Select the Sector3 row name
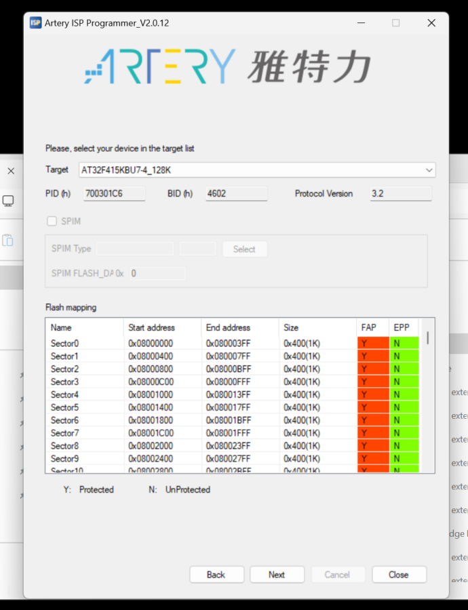The image size is (468, 610). (64, 382)
